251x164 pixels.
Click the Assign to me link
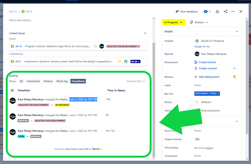pyautogui.click(x=202, y=46)
